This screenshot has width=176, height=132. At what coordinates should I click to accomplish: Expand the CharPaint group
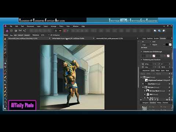tap(143, 84)
